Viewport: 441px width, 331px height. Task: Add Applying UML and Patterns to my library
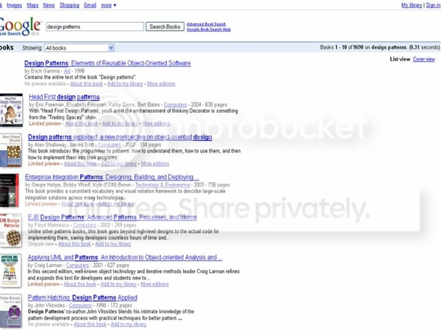pyautogui.click(x=118, y=284)
